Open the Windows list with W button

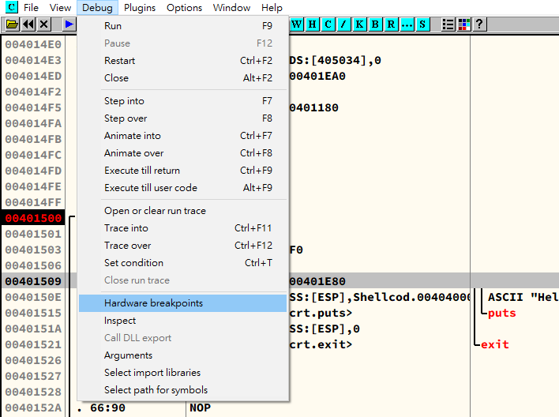click(x=297, y=24)
